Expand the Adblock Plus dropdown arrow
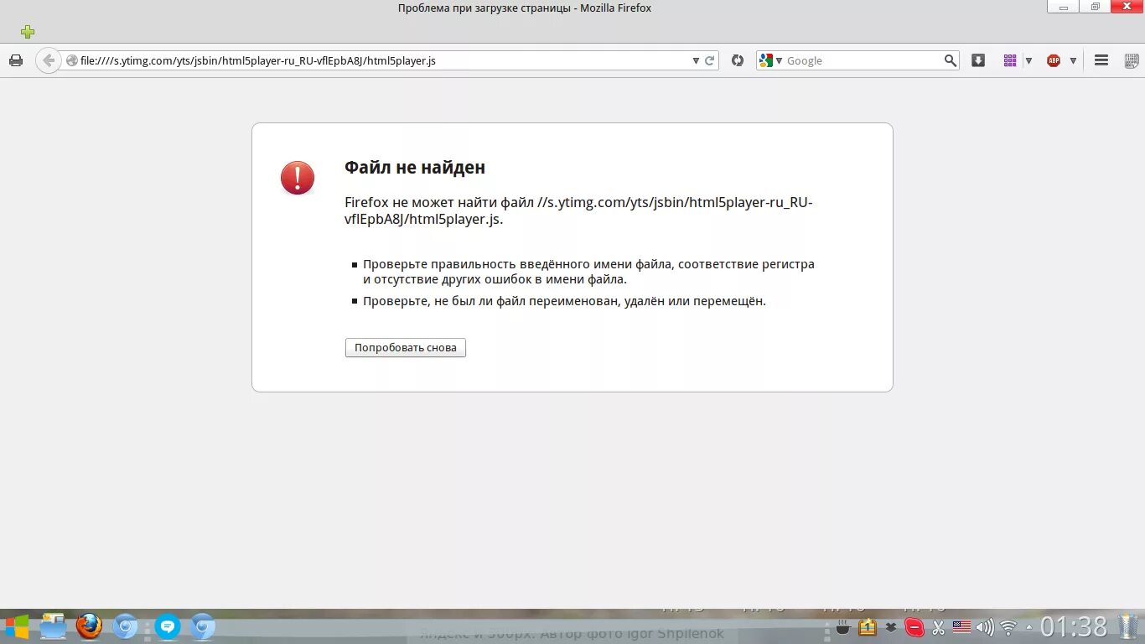This screenshot has width=1145, height=644. [x=1073, y=60]
